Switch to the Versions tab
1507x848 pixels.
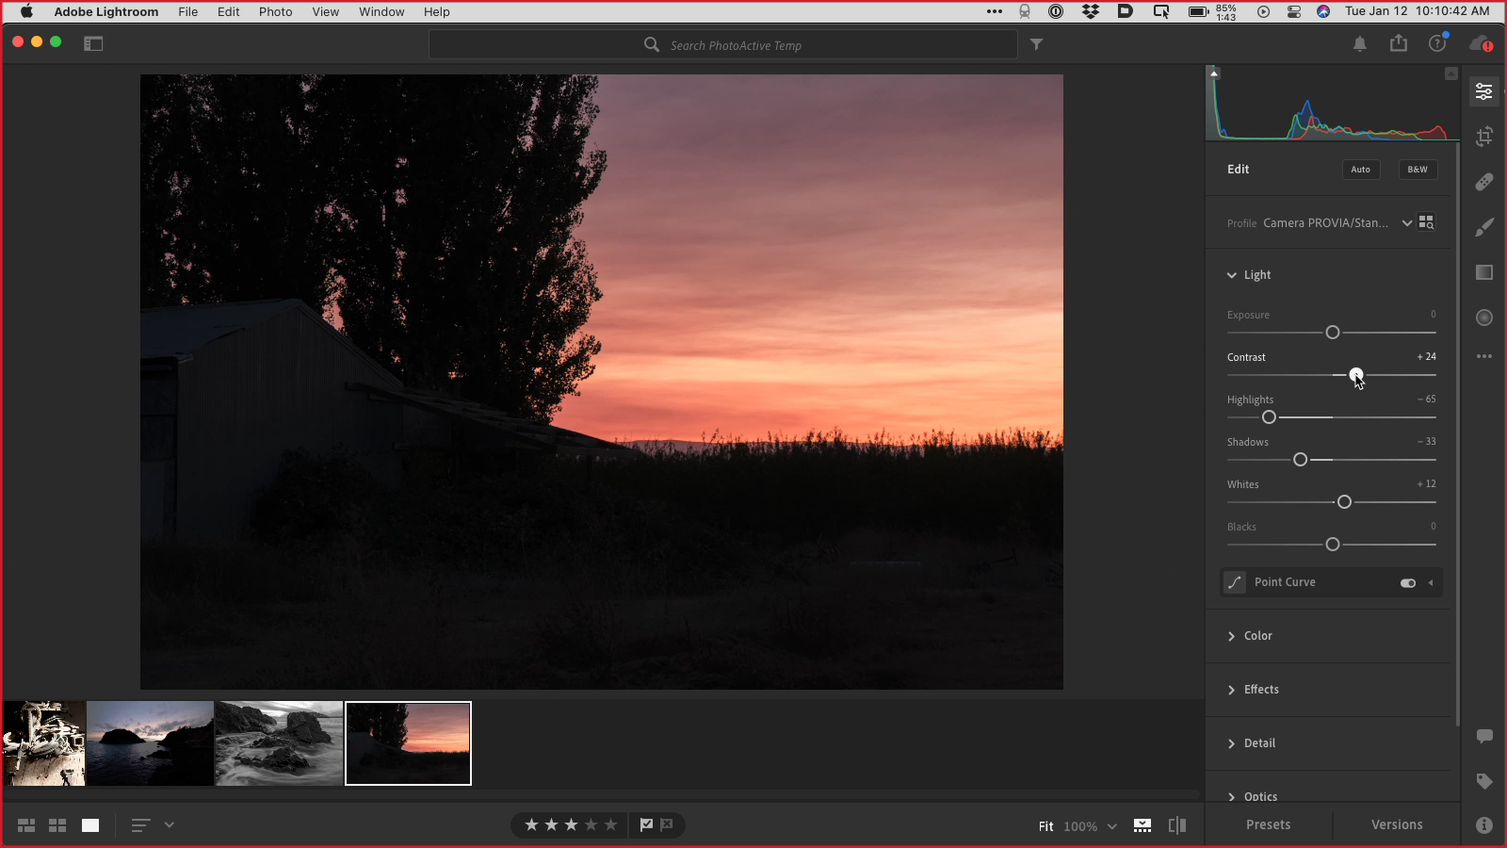coord(1397,824)
